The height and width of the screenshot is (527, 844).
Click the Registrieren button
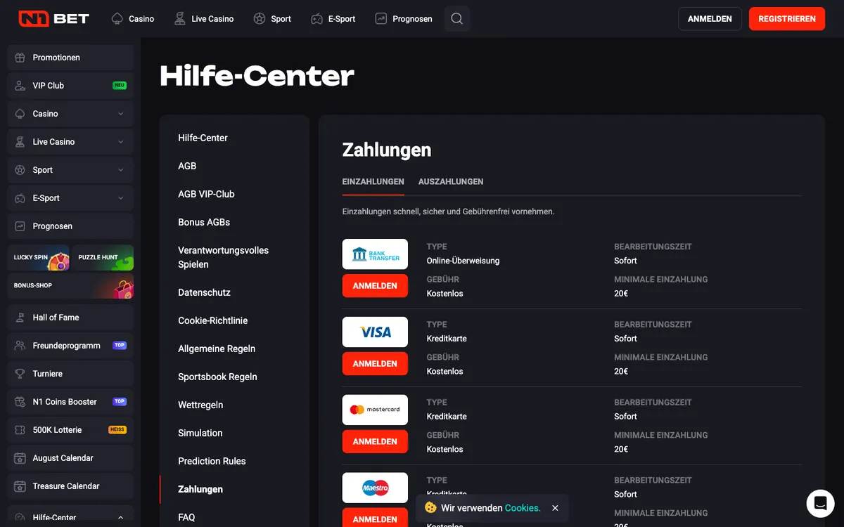(787, 19)
